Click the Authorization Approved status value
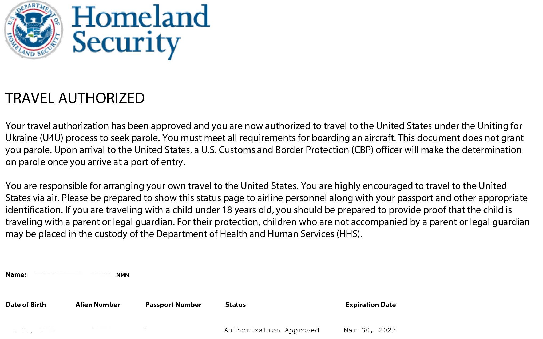 [272, 330]
